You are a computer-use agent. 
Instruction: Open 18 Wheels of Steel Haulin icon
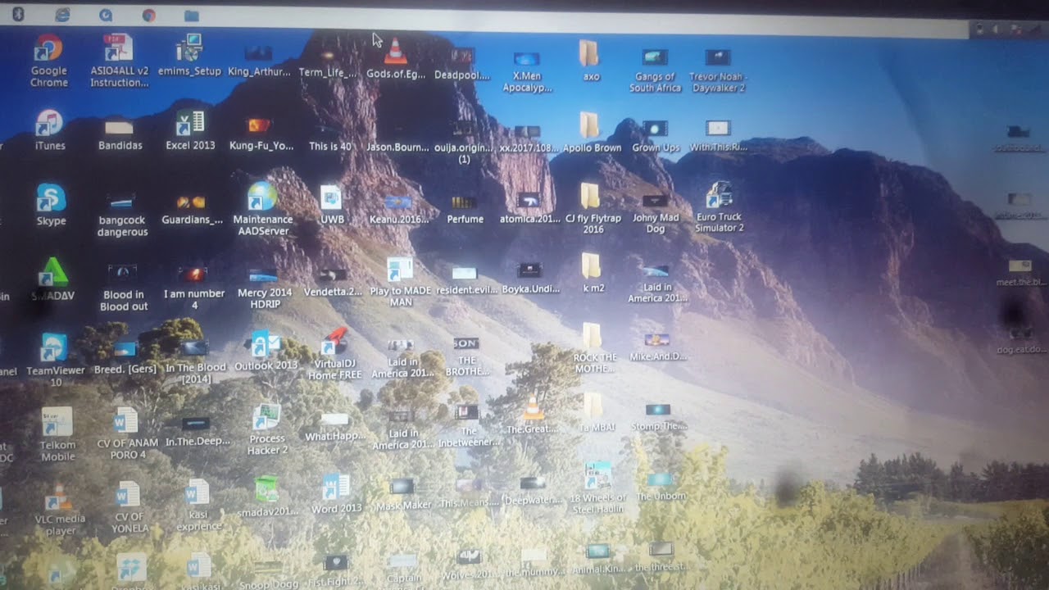coord(598,488)
